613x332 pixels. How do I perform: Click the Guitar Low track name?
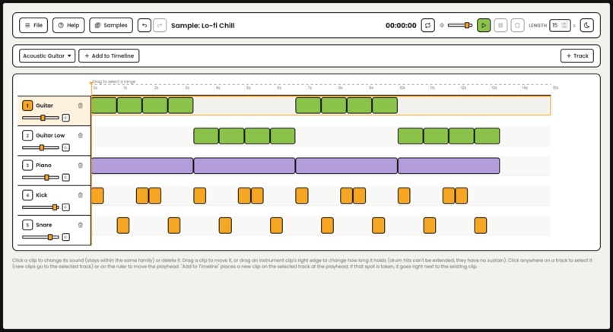click(x=50, y=135)
